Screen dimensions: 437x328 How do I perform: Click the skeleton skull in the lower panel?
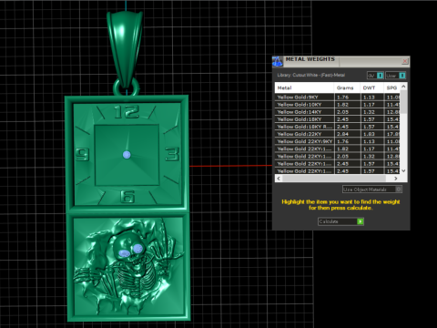130,248
